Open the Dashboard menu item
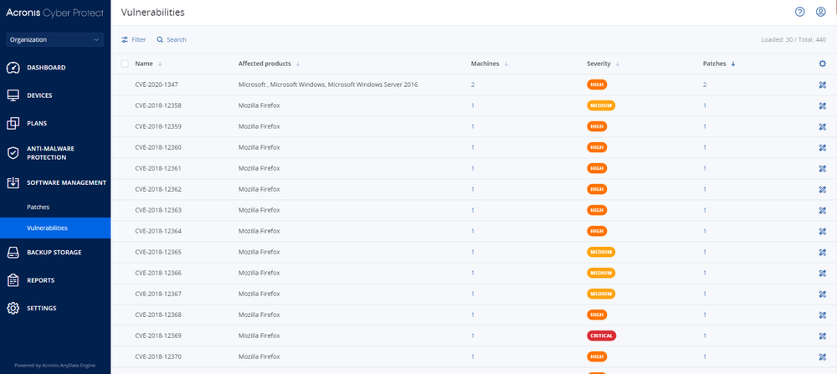 46,68
